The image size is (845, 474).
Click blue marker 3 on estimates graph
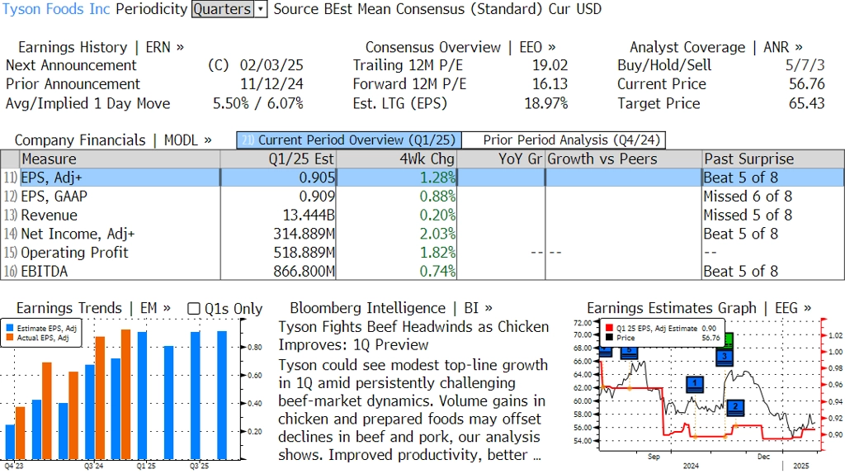click(725, 357)
